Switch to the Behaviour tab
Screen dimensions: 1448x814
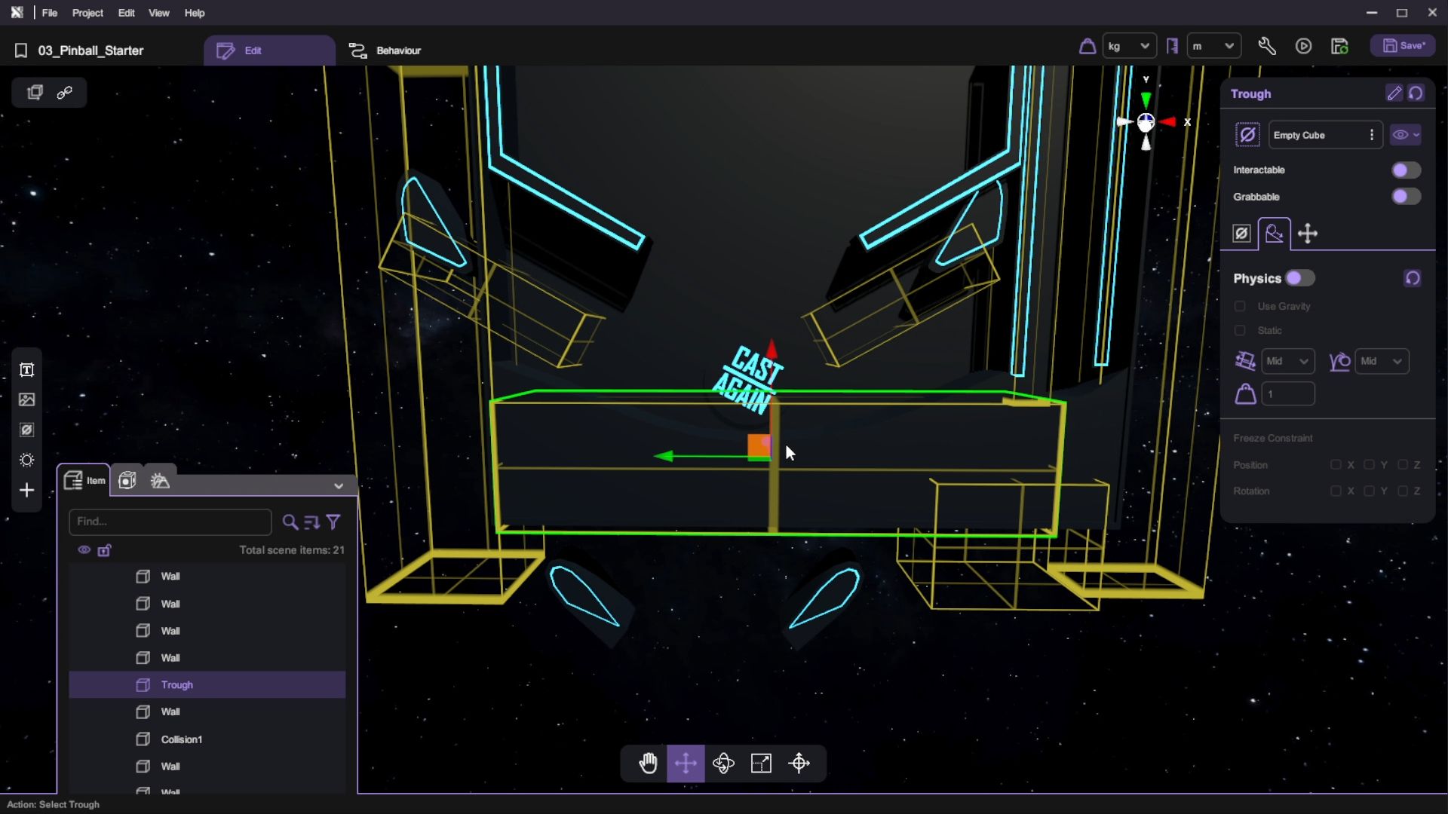pos(385,50)
